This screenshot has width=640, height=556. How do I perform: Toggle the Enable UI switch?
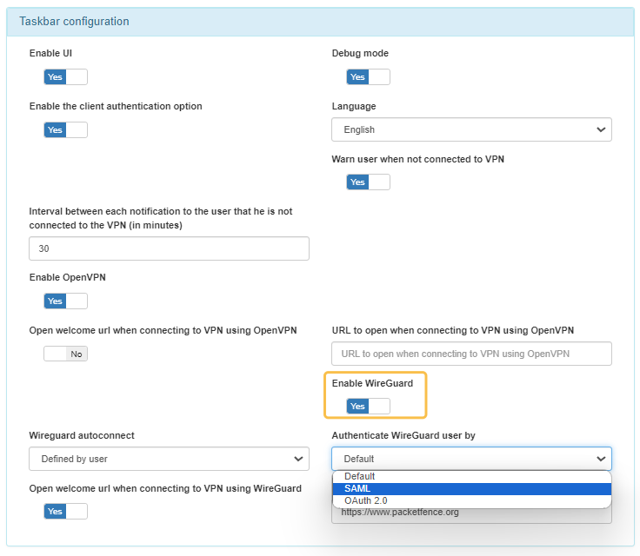pyautogui.click(x=65, y=77)
